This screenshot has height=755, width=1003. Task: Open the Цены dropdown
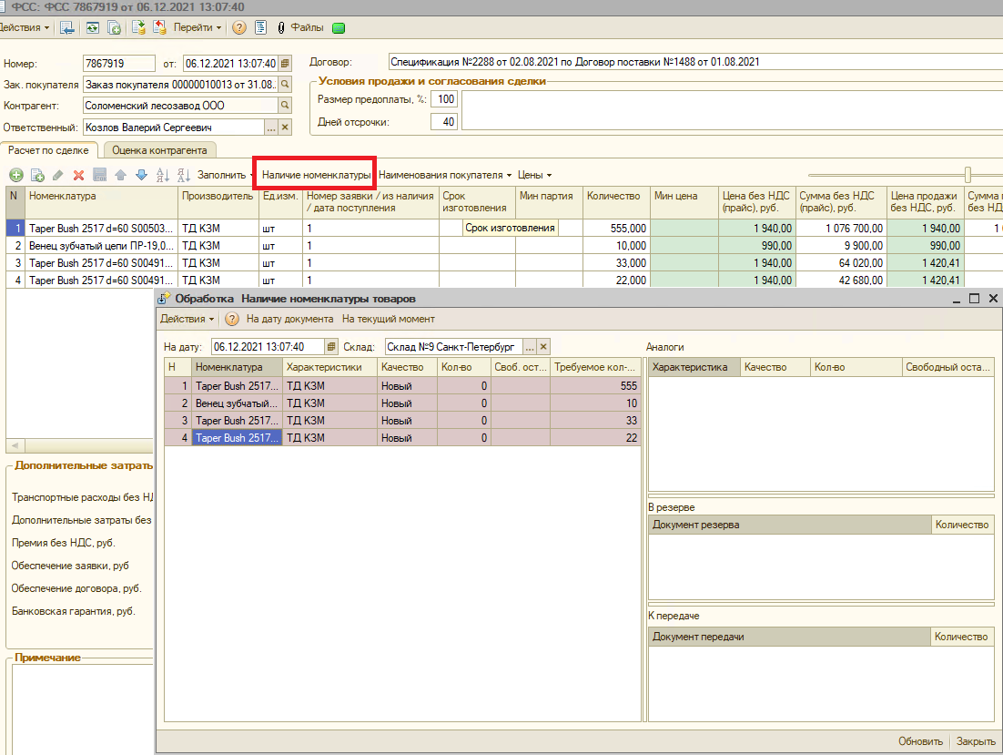click(x=534, y=175)
